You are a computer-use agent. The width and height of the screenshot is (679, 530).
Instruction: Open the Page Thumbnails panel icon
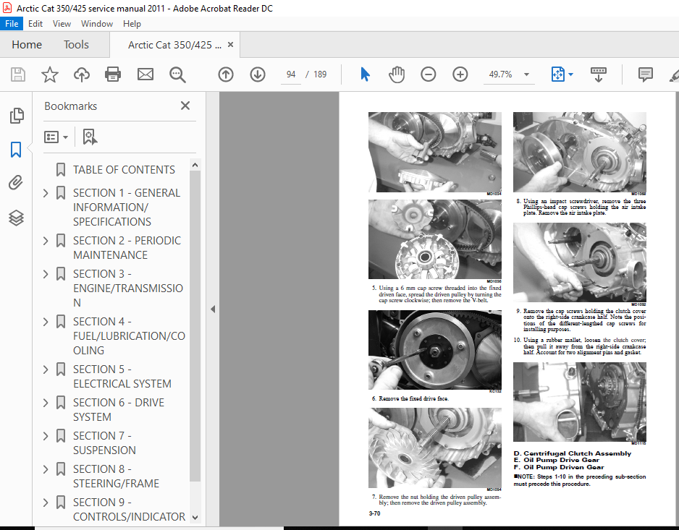pos(17,116)
